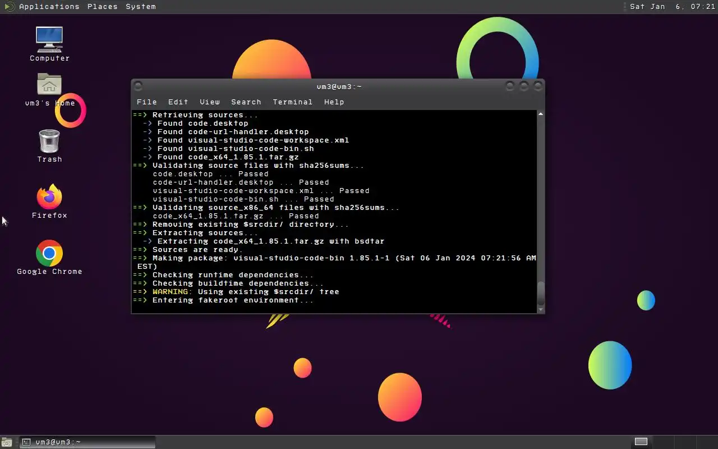
Task: Click the terminal scrollbar down arrow
Action: pyautogui.click(x=541, y=310)
